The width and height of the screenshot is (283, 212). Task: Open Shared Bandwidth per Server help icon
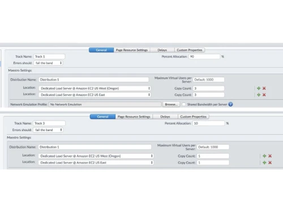click(230, 104)
